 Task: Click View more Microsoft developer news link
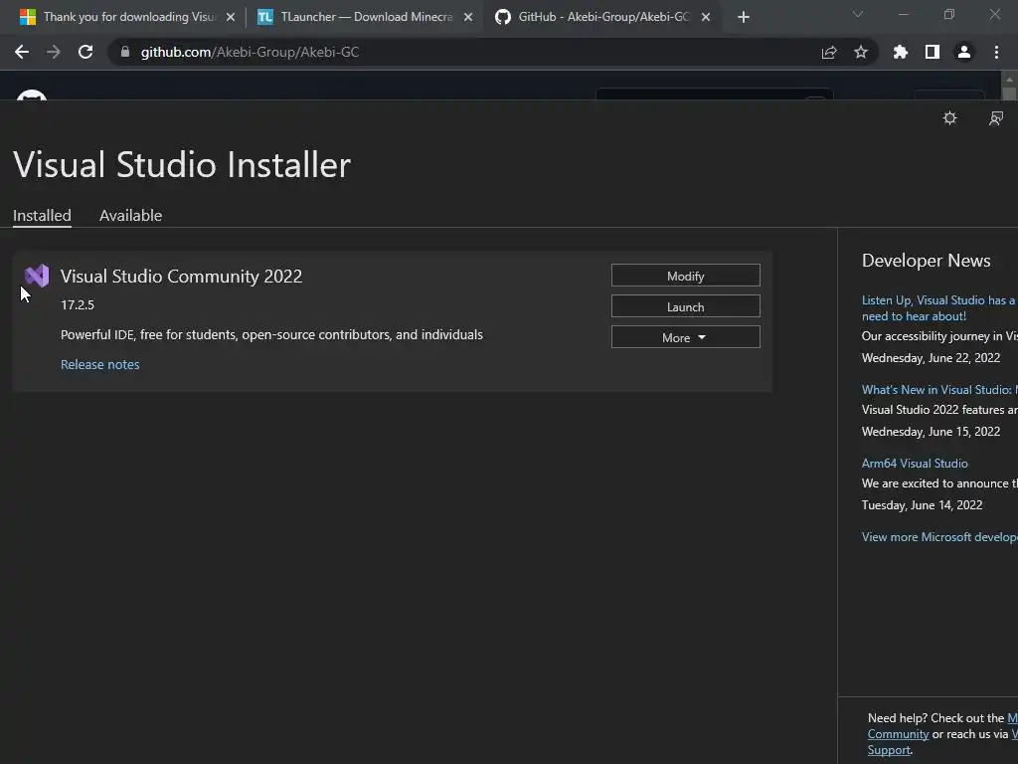938,536
